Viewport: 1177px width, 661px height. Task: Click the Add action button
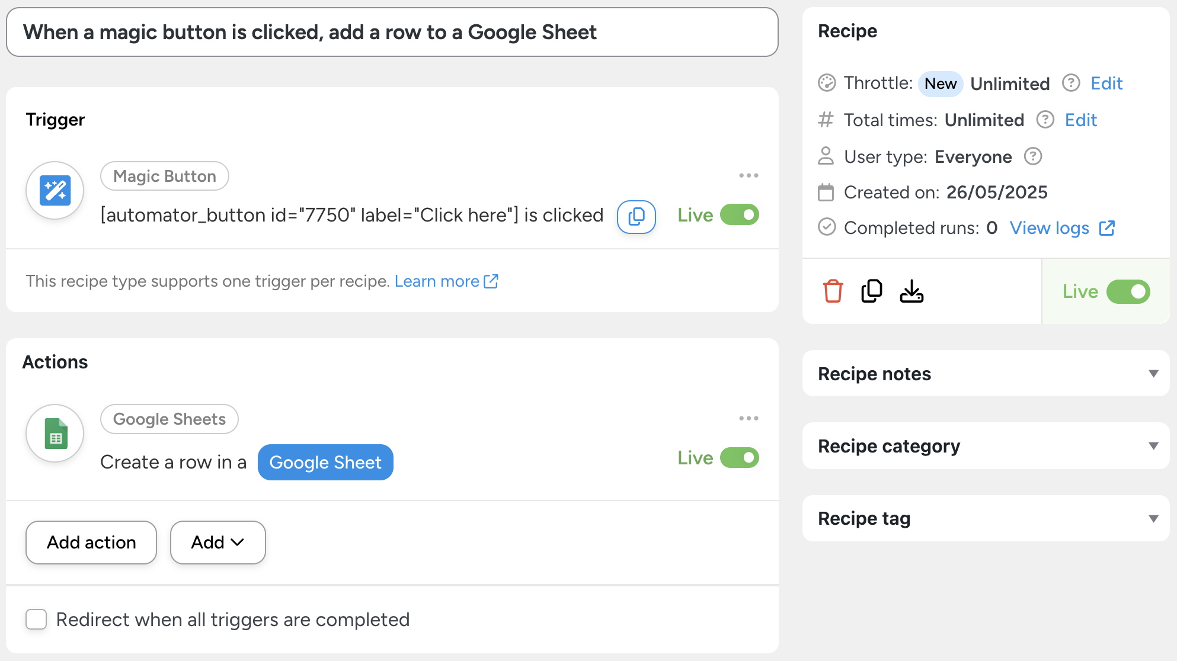coord(91,543)
